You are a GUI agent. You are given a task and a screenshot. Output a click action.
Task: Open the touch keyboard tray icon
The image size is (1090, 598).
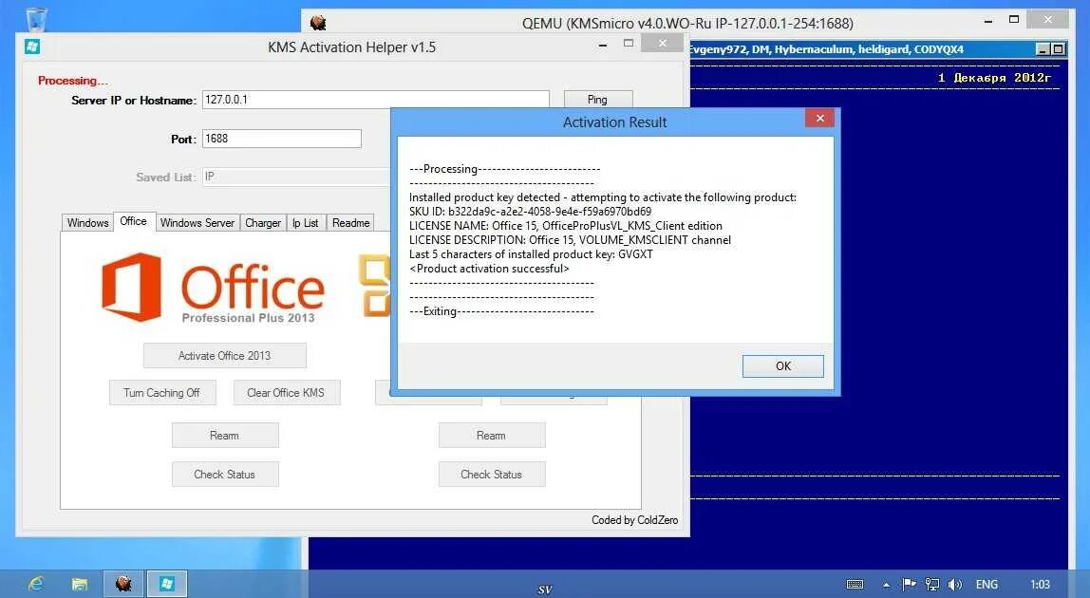pos(855,584)
